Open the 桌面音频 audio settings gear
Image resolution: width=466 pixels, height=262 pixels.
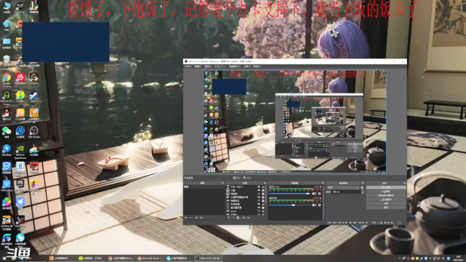click(x=319, y=205)
